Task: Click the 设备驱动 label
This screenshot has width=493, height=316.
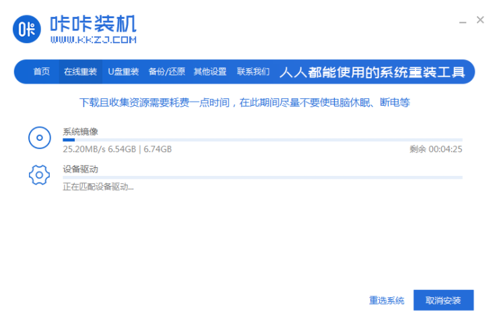Action: (x=81, y=169)
